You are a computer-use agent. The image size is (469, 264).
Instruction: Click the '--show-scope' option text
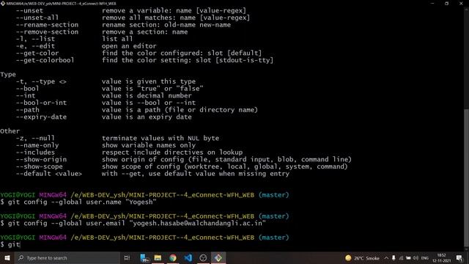click(39, 166)
